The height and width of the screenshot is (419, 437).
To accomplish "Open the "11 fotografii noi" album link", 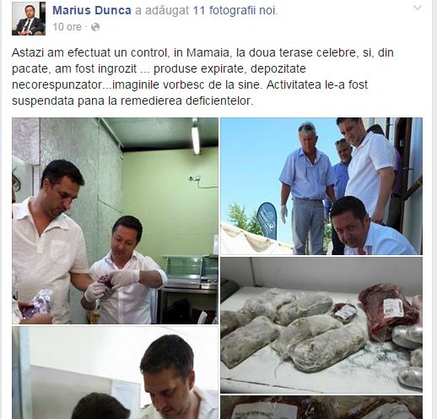I will [x=235, y=10].
